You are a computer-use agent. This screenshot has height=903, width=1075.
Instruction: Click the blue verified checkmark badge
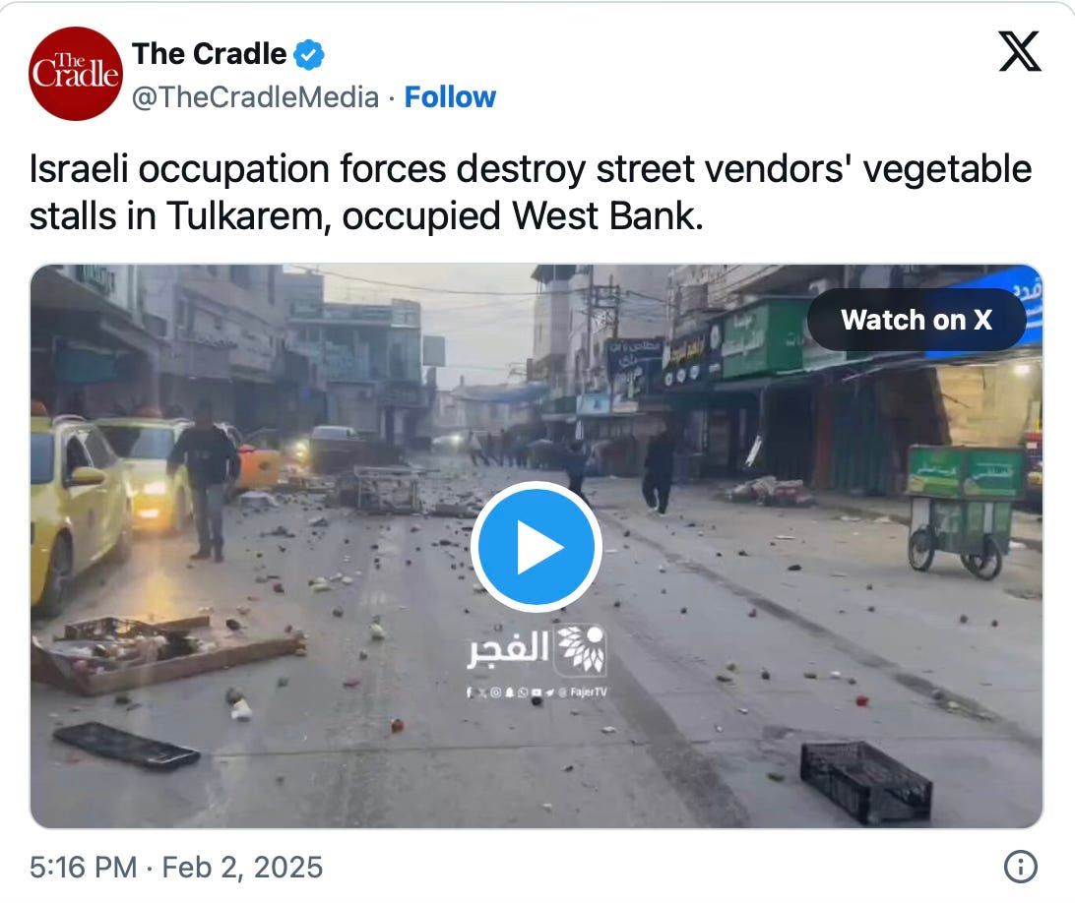309,55
